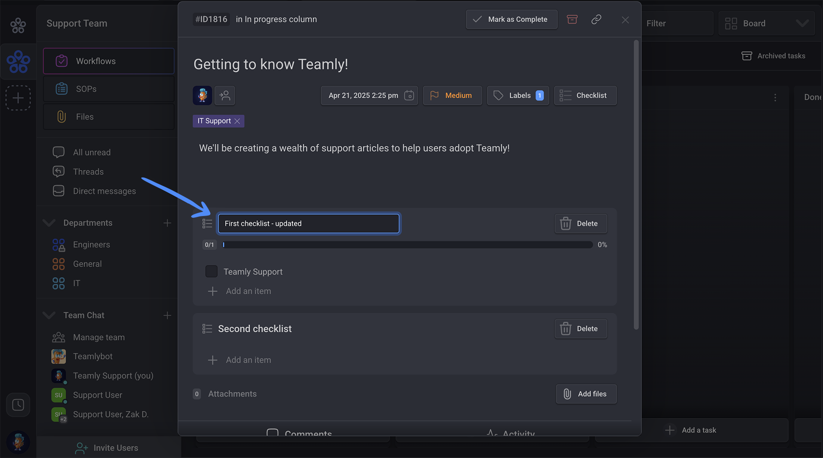The width and height of the screenshot is (823, 458).
Task: Change Medium priority setting
Action: 452,95
